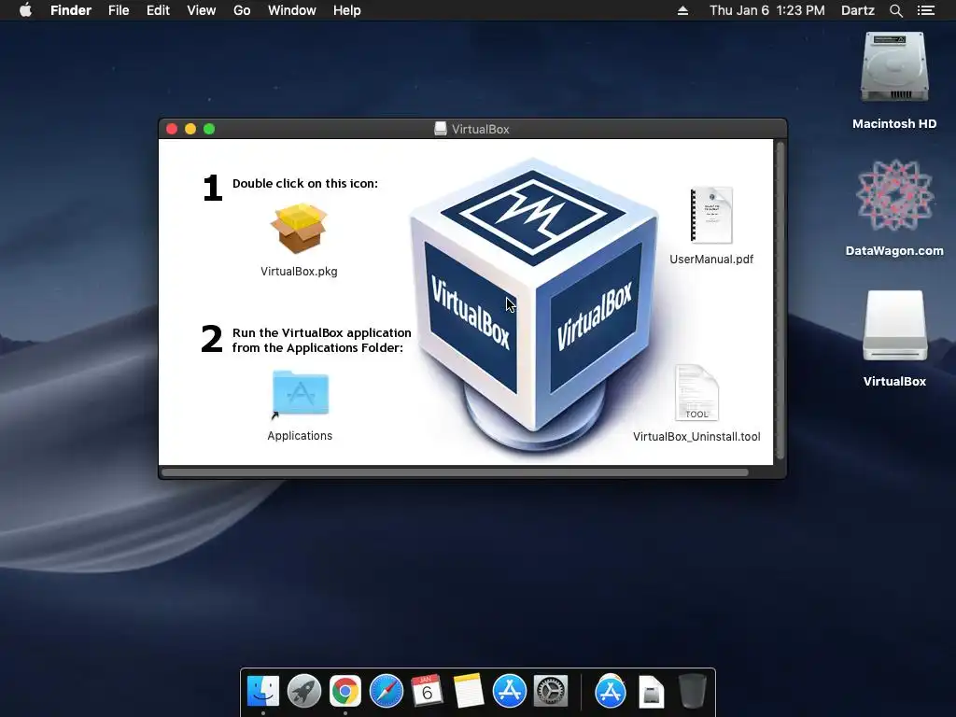The image size is (956, 717).
Task: Select the UserManual.pdf document icon
Action: point(710,216)
